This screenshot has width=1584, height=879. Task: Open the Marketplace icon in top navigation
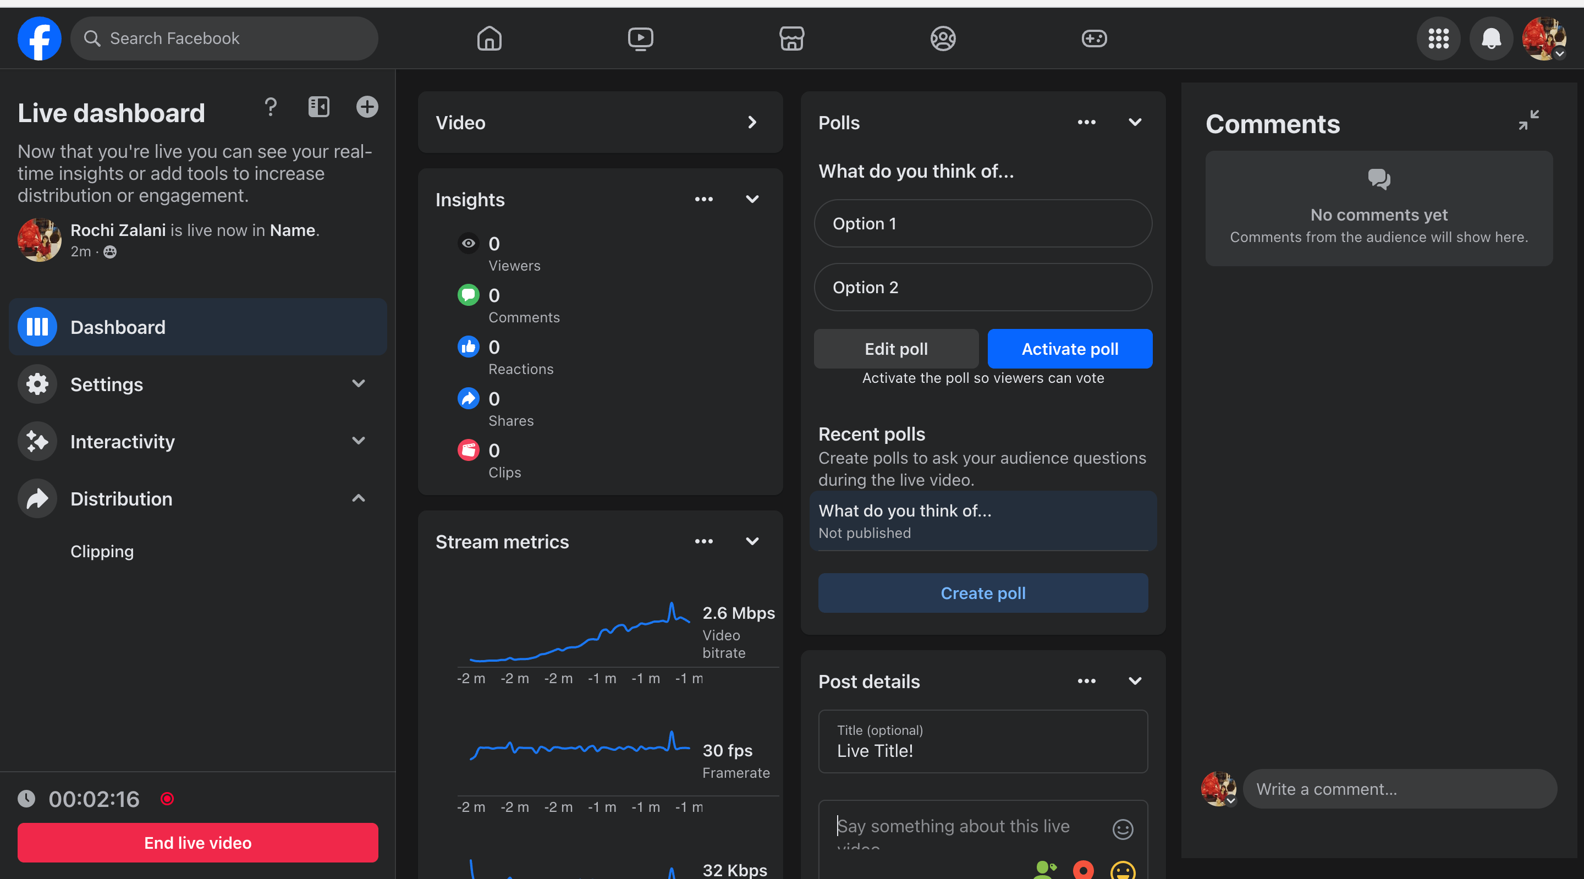[x=791, y=38]
